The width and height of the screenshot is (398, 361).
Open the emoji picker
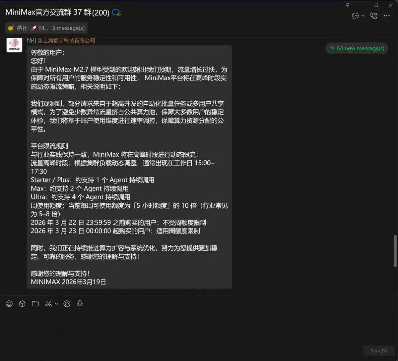[9, 304]
